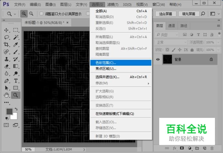This screenshot has width=223, height=153.
Task: Toggle adjustment layer filter icon
Action: click(191, 34)
